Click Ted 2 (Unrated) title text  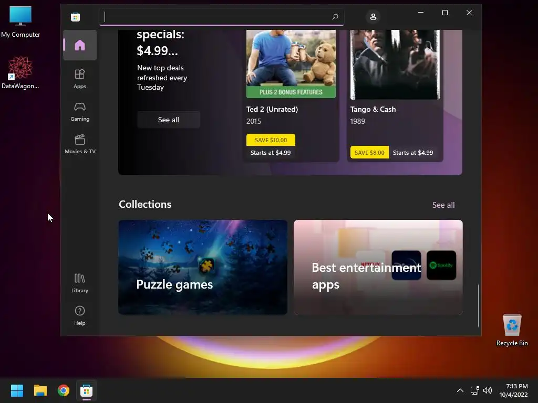coord(272,109)
